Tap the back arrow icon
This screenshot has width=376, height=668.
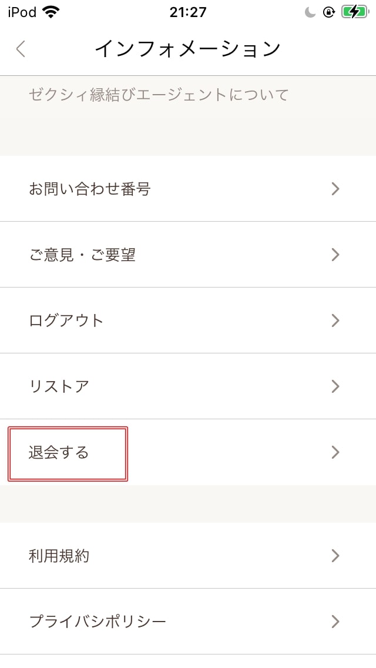21,49
